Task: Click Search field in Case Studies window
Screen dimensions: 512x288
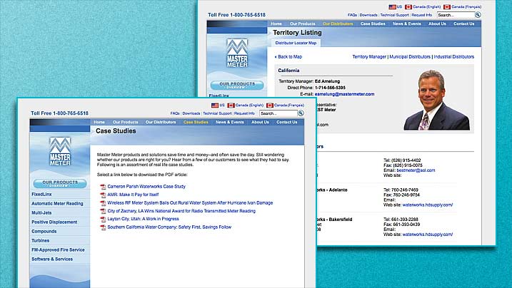Action: point(278,113)
